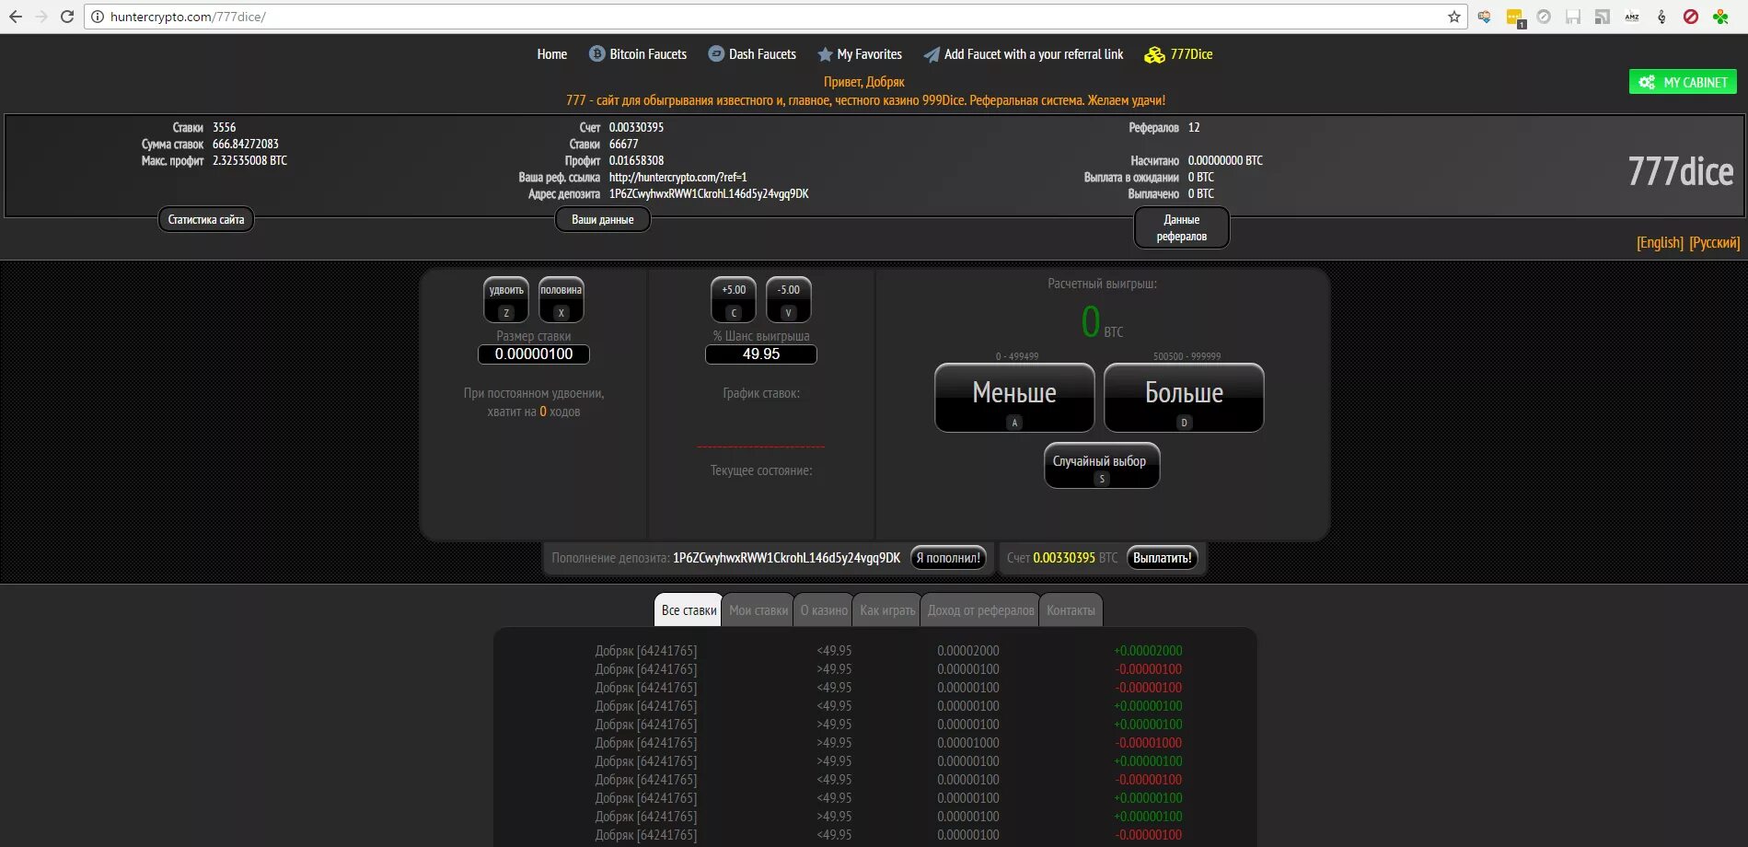Image resolution: width=1748 pixels, height=847 pixels.
Task: Click the 777dice logo text
Action: point(1681,172)
